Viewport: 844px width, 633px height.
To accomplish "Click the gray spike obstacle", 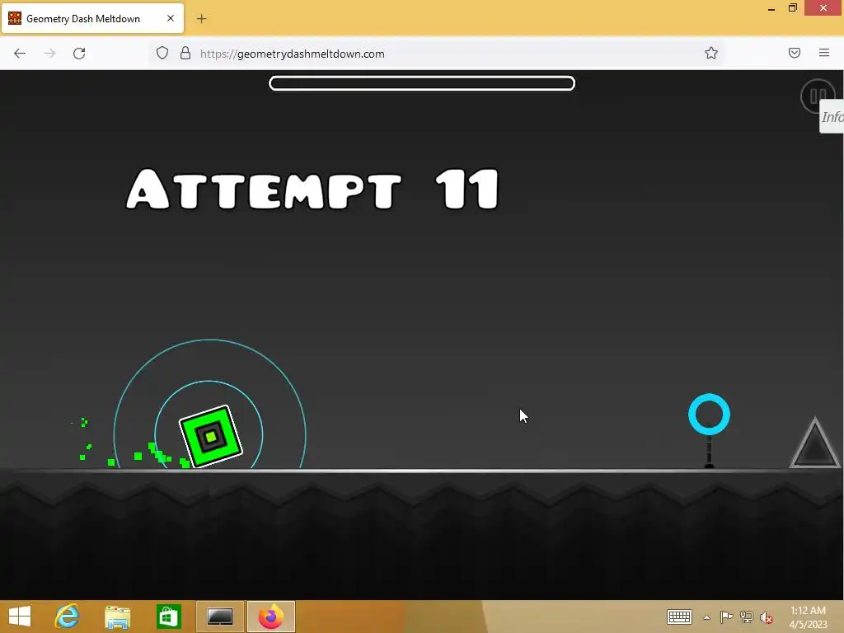I will coord(815,443).
